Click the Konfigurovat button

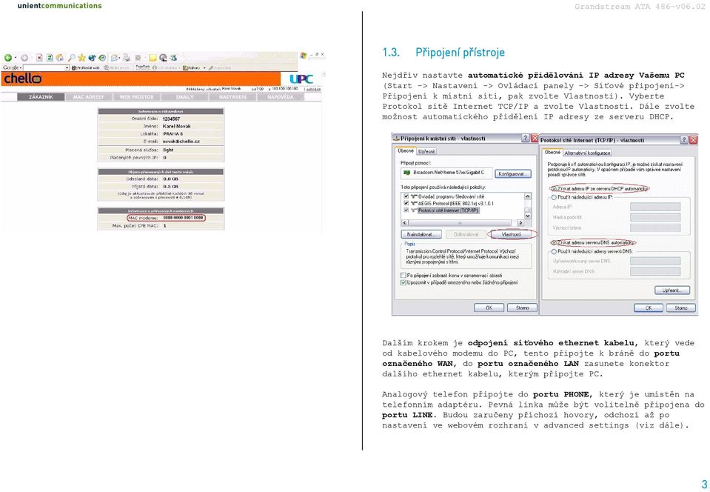point(513,173)
